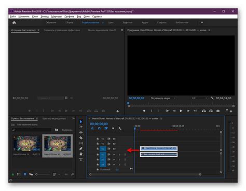Select the Ripple Edit tool
This screenshot has width=246, height=191.
81,132
